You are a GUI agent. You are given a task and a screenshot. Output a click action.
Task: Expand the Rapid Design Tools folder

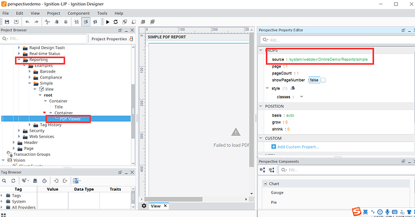19,48
